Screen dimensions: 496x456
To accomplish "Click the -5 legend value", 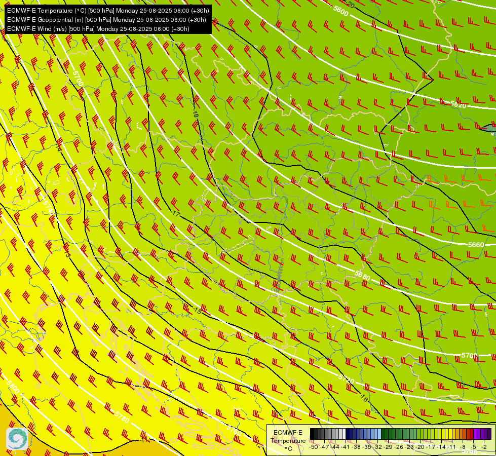I will pos(473,447).
